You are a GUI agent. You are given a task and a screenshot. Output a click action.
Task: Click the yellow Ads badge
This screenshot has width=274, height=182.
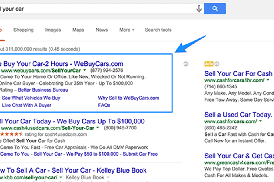tap(208, 64)
